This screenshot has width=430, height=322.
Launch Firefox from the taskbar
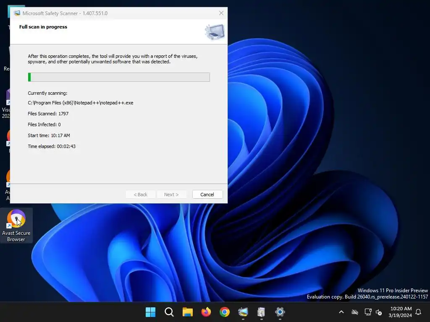pos(206,312)
